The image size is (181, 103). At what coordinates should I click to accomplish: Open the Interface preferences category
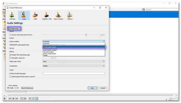[x=12, y=16]
